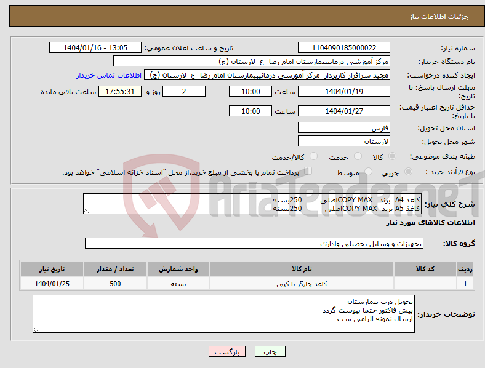Open اطلاعات تماس خریدار link
The image size is (485, 368).
(x=109, y=75)
